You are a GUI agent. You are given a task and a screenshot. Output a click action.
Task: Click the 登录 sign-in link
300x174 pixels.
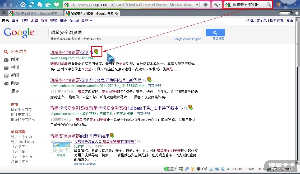coord(290,20)
